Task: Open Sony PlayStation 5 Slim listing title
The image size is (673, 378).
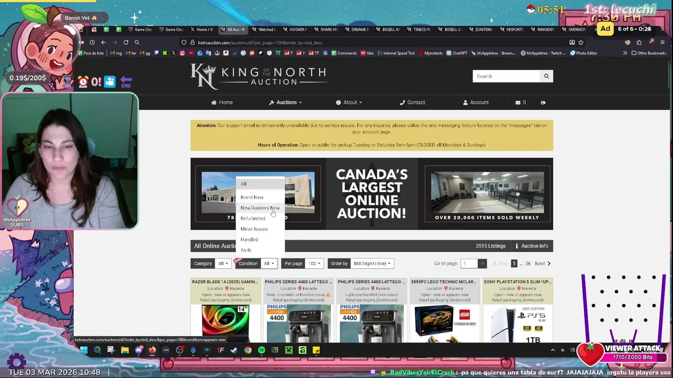Action: (517, 282)
